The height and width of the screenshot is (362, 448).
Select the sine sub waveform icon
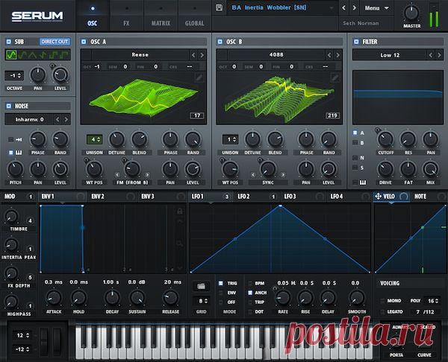pyautogui.click(x=11, y=54)
